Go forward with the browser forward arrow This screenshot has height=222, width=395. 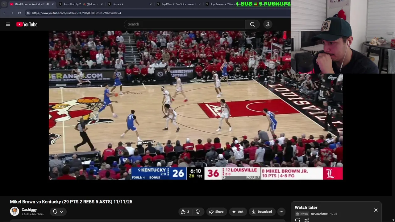pyautogui.click(x=12, y=13)
